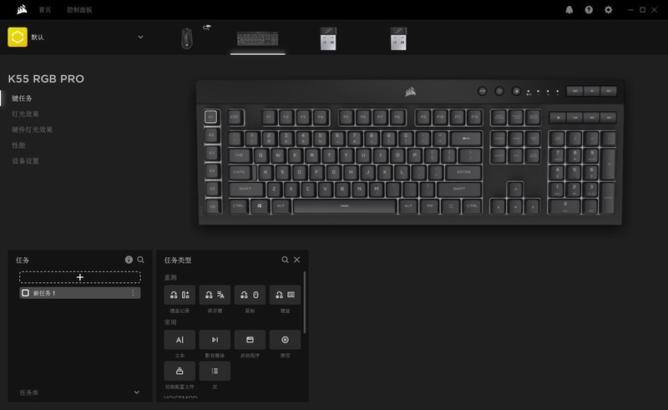Select the G6 macro key on keyboard
This screenshot has width=668, height=410.
coord(213,207)
